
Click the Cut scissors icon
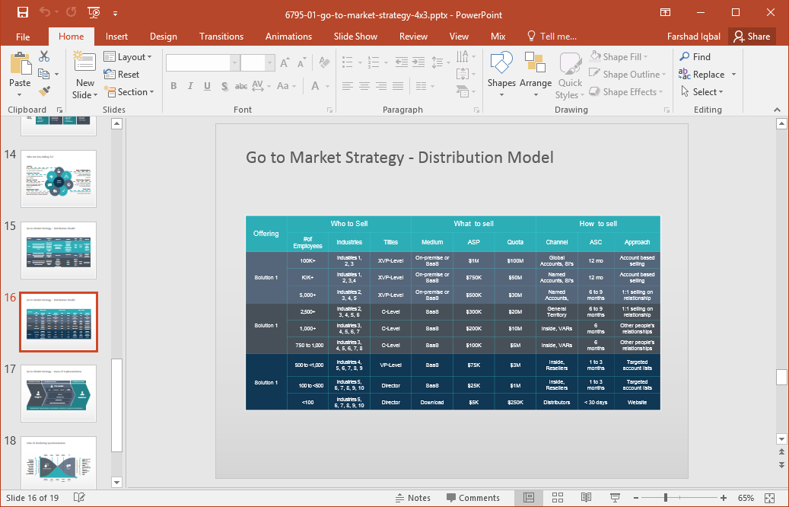(x=44, y=56)
